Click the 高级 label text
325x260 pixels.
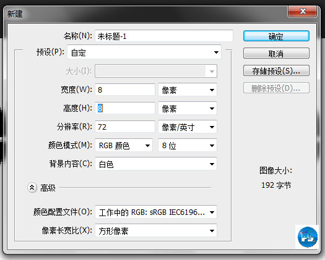[x=48, y=188]
